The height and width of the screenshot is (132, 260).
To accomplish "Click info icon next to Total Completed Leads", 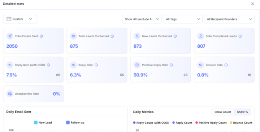I will (x=240, y=36).
